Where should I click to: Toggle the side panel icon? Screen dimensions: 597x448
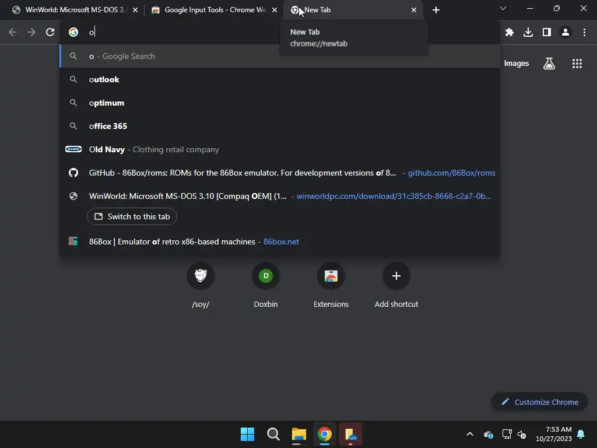pyautogui.click(x=547, y=33)
